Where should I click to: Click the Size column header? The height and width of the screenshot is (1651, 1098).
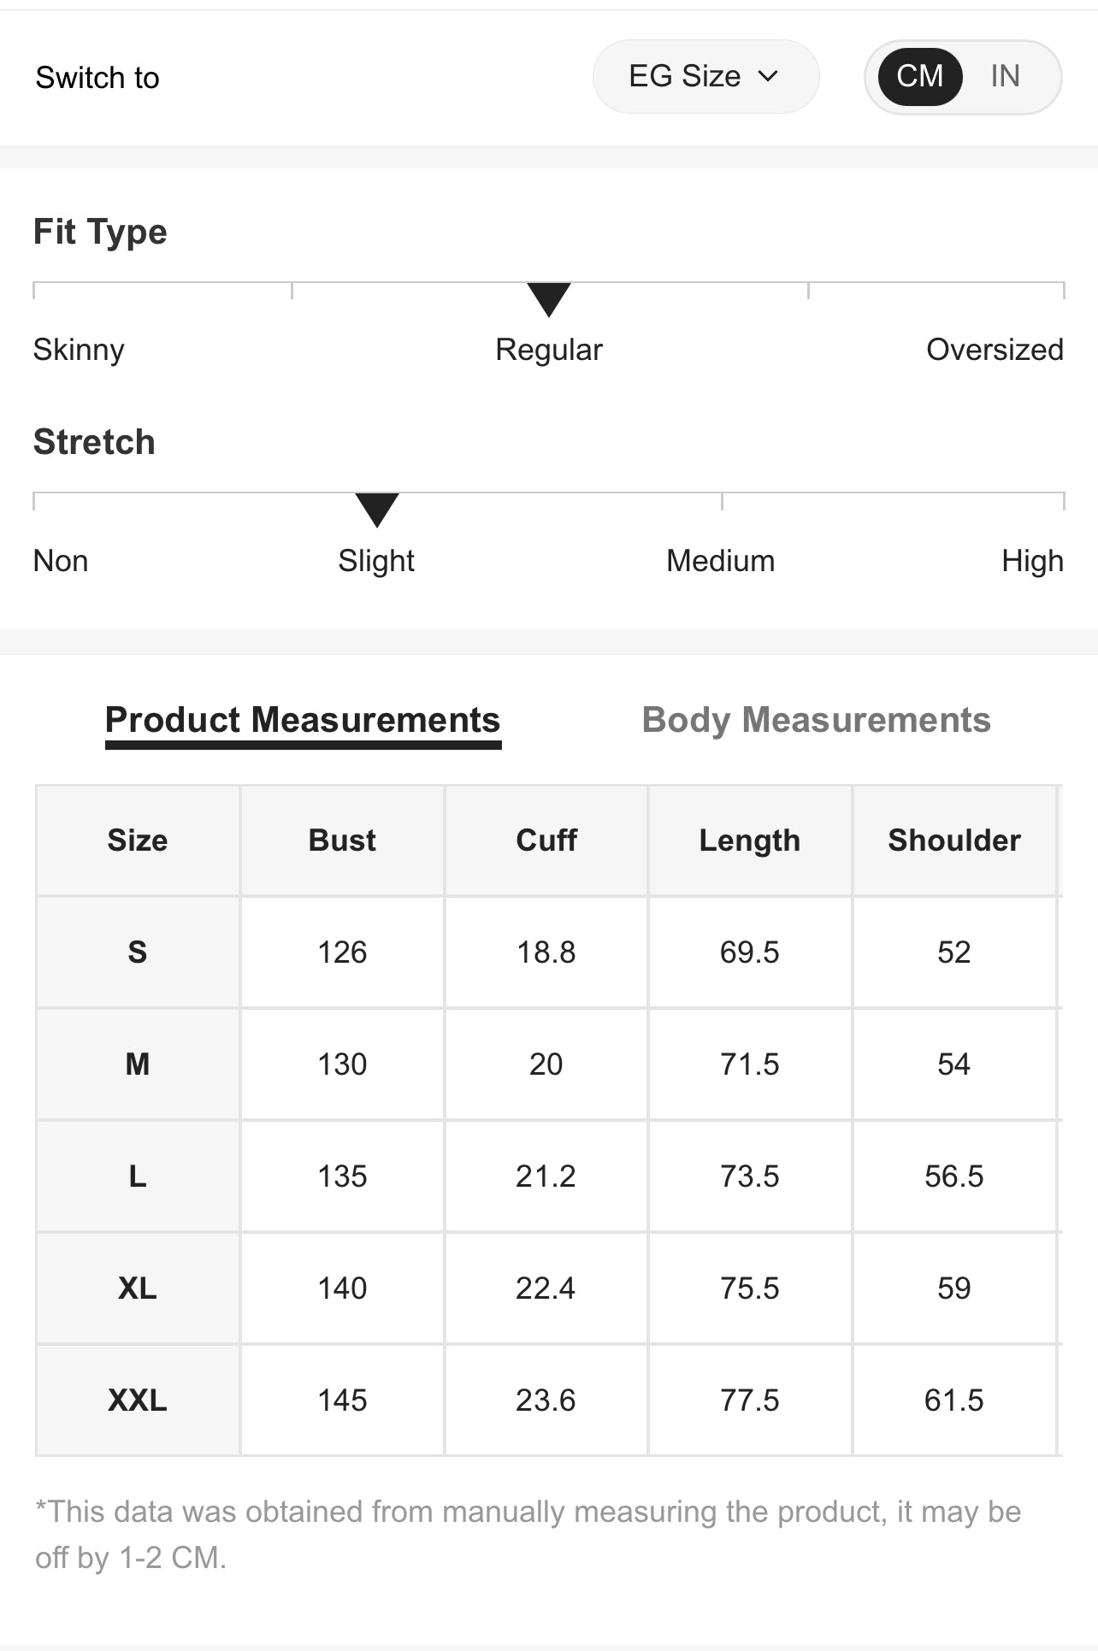coord(138,840)
